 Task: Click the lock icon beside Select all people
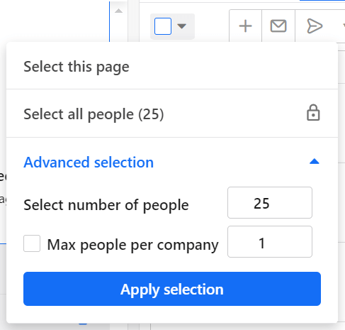tap(313, 113)
